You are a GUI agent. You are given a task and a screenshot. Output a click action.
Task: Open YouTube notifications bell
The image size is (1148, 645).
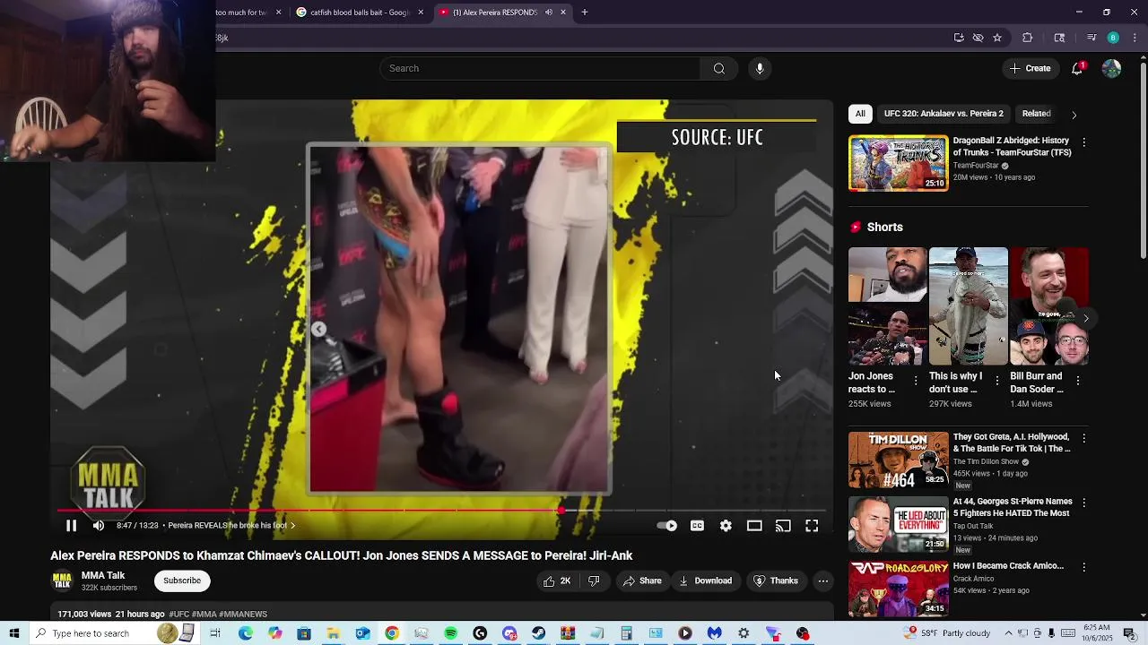point(1077,68)
